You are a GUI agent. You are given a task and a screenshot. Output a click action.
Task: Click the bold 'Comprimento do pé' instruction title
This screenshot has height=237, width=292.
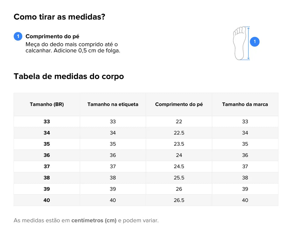52,36
